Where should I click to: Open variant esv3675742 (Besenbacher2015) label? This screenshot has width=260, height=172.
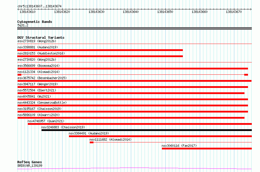click(x=42, y=78)
